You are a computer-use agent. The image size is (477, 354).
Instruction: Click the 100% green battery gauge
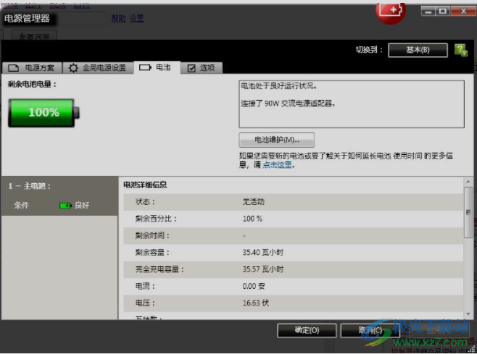pos(43,112)
